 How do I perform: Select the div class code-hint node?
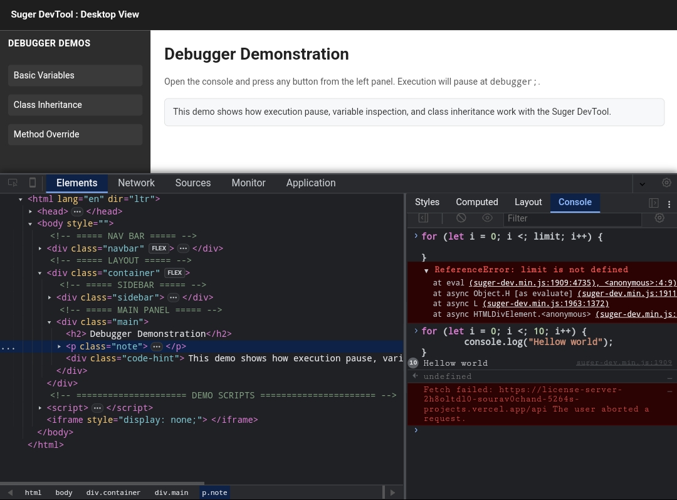[x=234, y=359]
